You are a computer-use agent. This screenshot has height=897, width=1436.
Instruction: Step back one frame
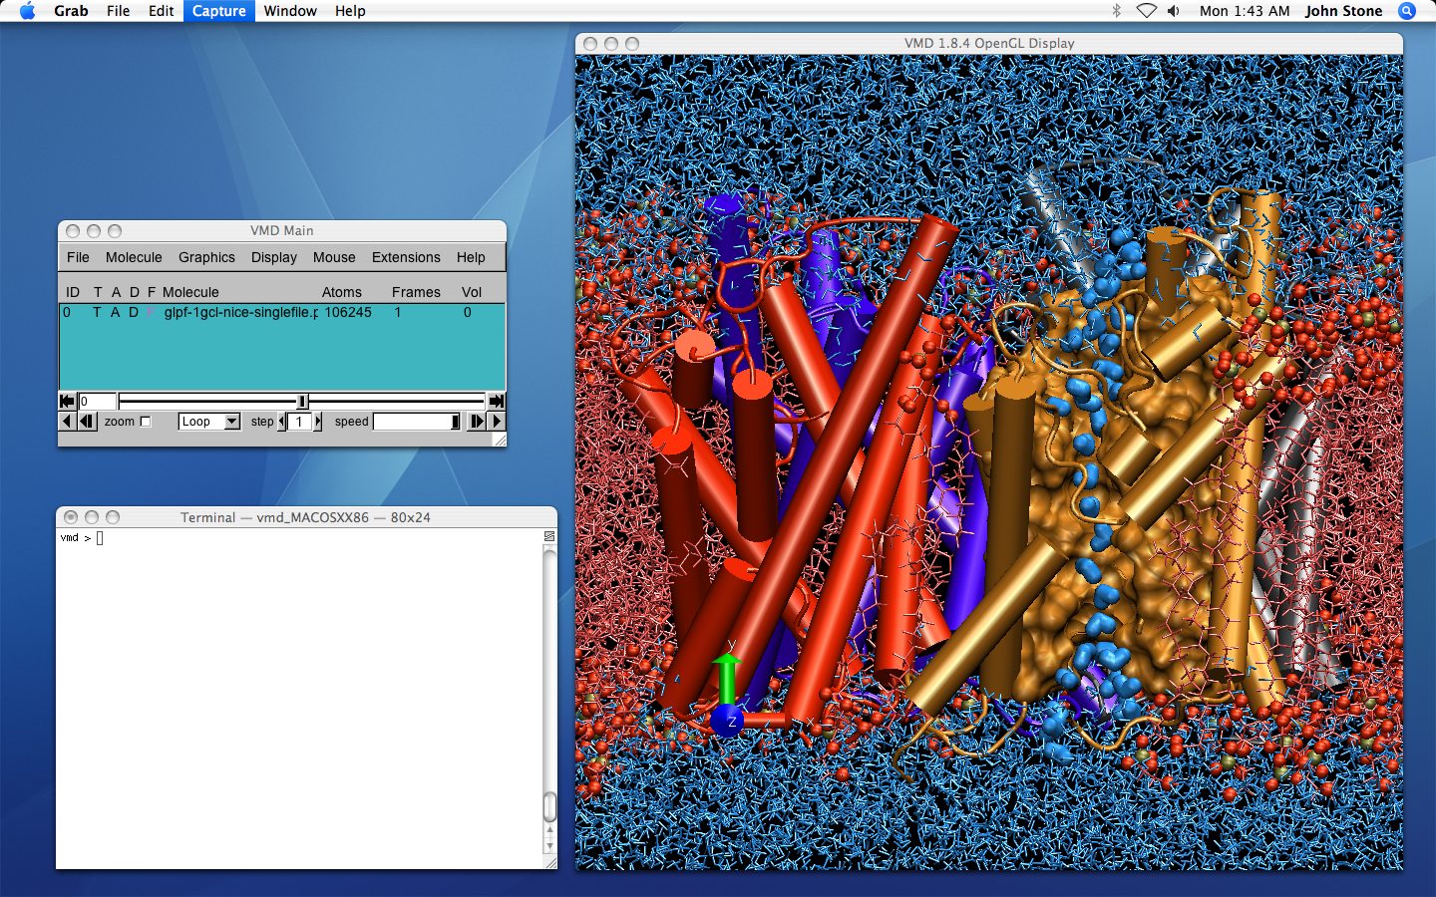87,422
